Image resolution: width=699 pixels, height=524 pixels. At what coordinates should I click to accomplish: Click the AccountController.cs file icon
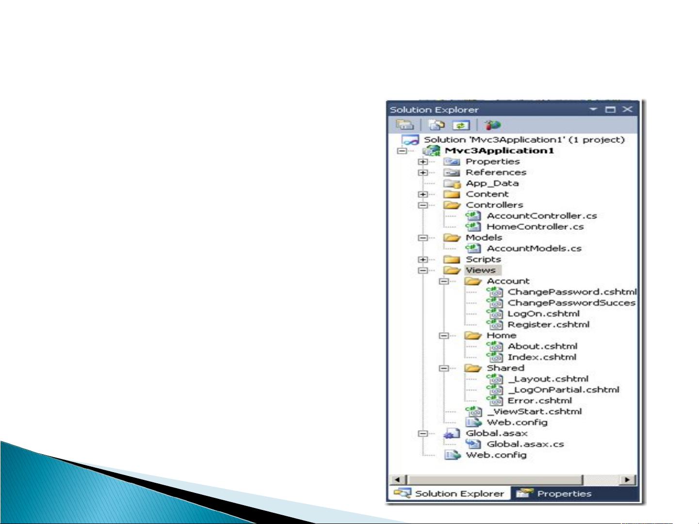point(473,216)
